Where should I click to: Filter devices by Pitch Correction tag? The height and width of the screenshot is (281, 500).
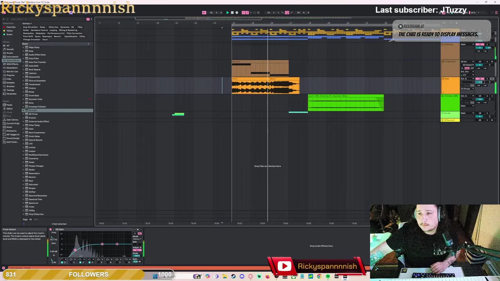point(74,33)
